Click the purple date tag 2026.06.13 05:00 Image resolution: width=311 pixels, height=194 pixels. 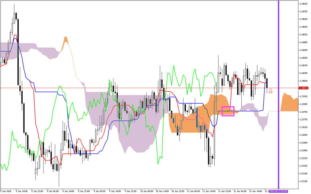coord(278,192)
